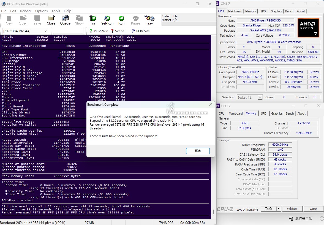Click the Tray toolbar icon

(149, 19)
